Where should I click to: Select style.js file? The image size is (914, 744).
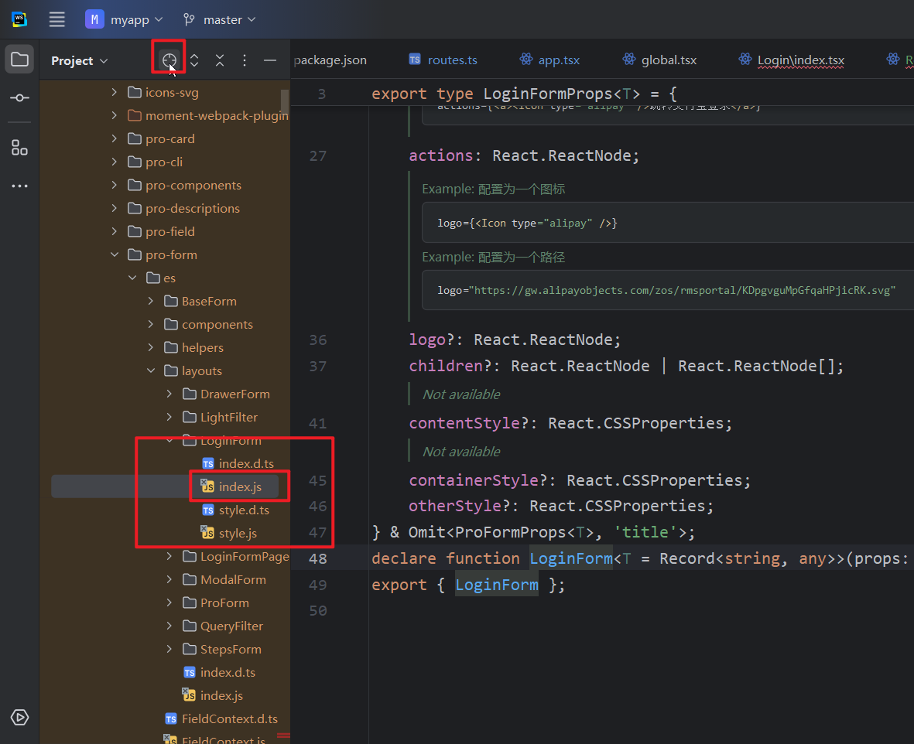point(230,533)
